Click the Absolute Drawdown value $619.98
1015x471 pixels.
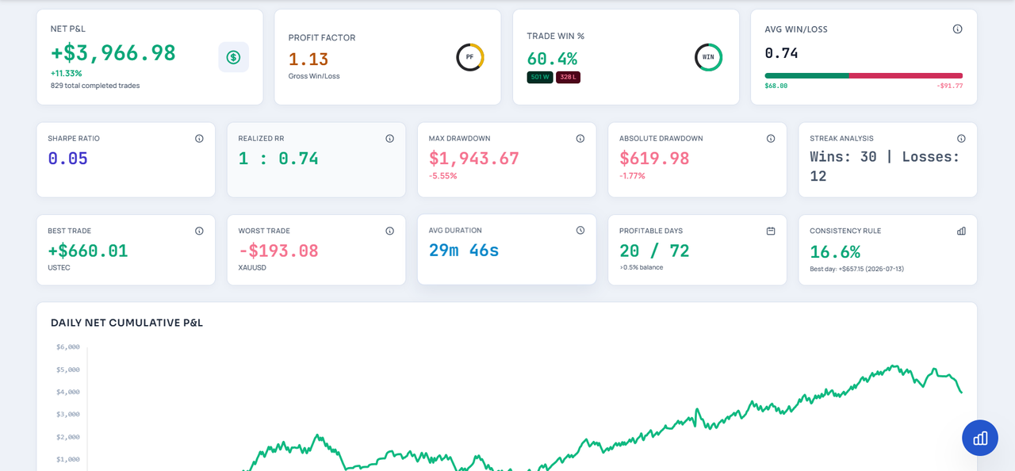click(x=655, y=159)
